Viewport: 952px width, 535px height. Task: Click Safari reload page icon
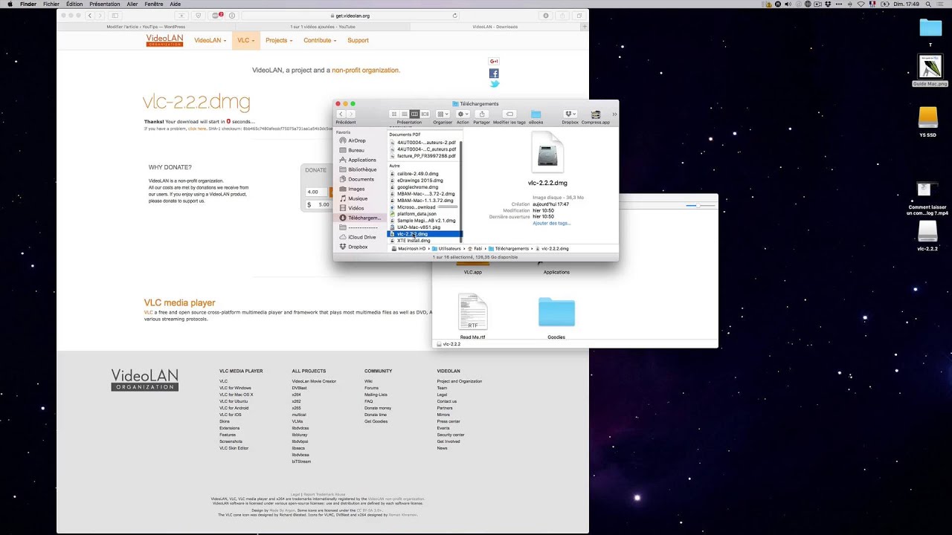point(455,15)
